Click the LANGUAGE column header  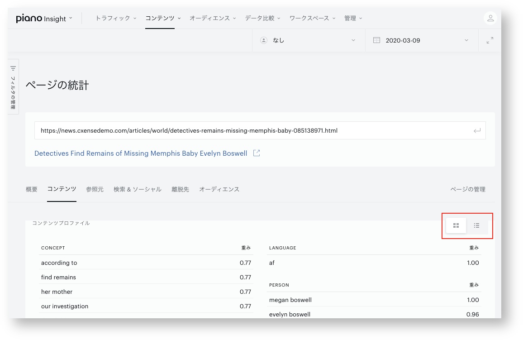(x=282, y=248)
